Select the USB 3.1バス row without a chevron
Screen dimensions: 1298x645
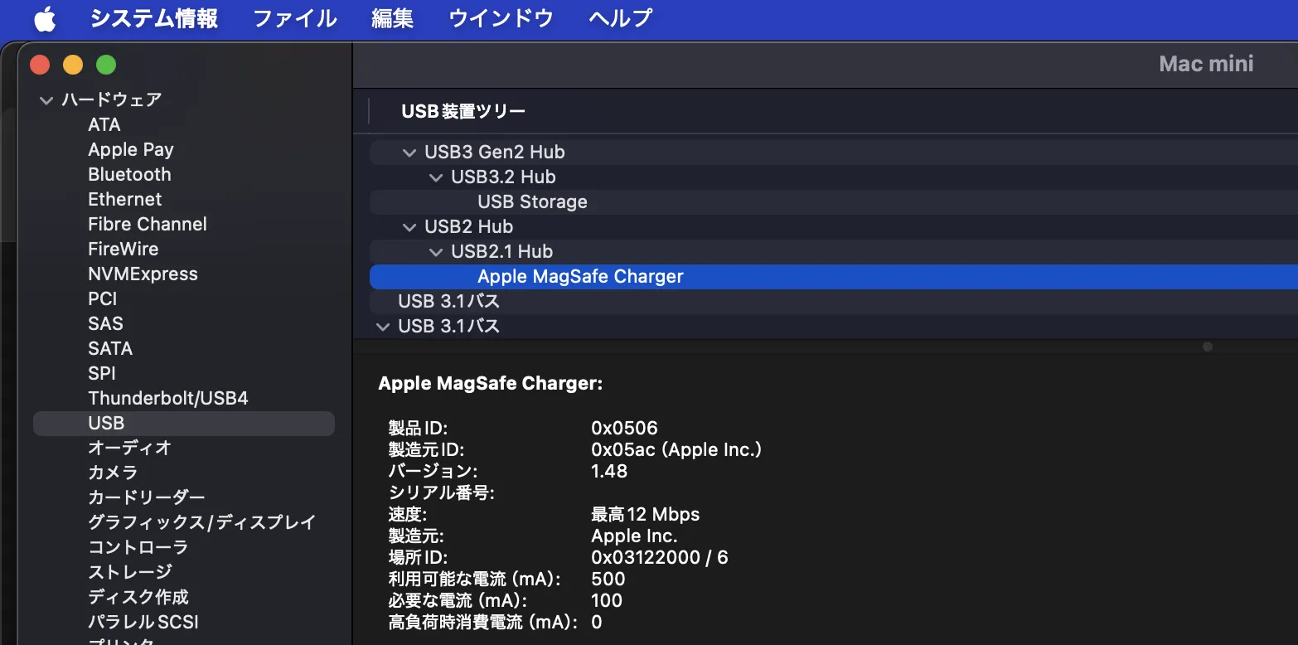834,302
